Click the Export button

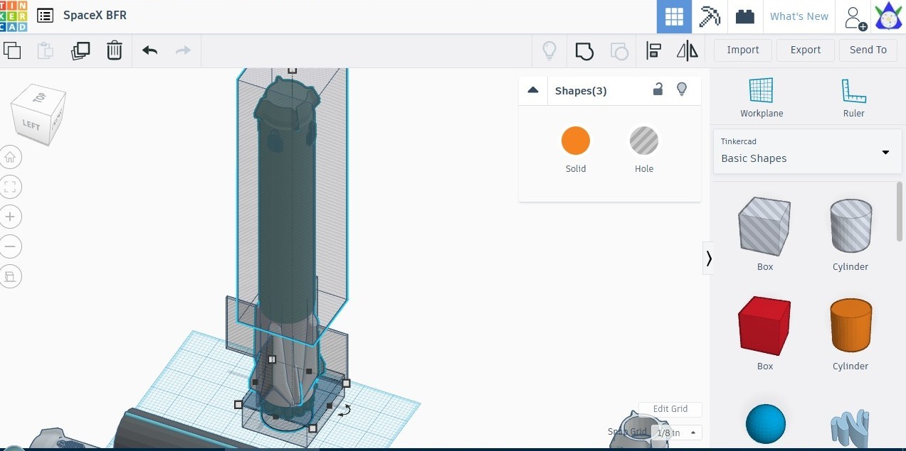(805, 50)
